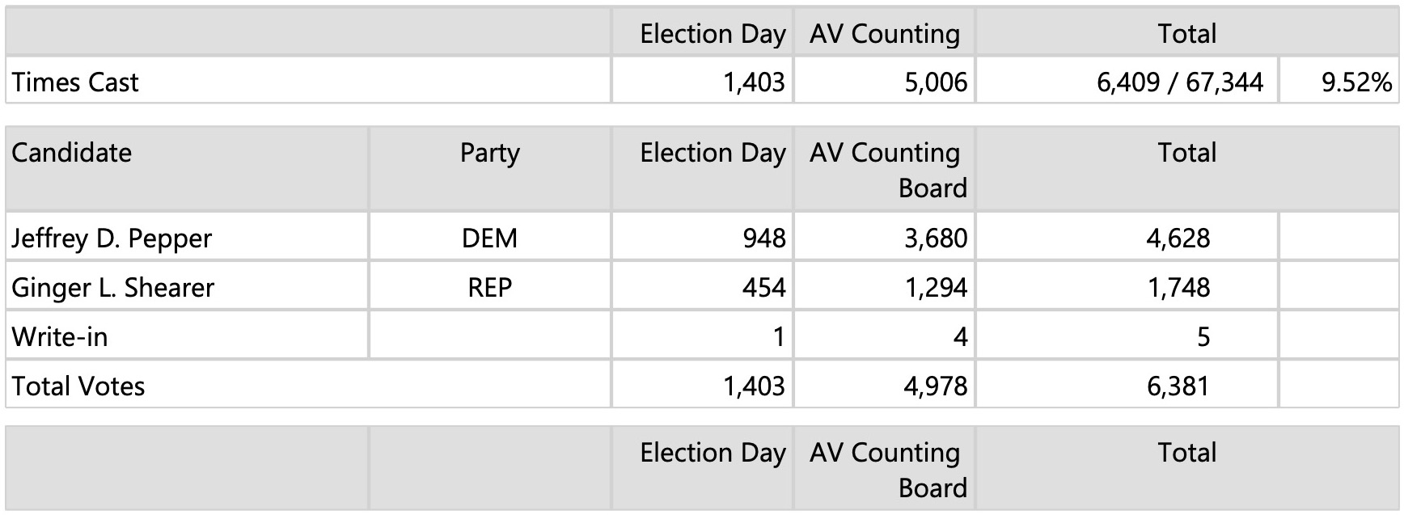This screenshot has height=515, width=1404.
Task: Click Shearer's total of 1,748
Action: click(1178, 288)
